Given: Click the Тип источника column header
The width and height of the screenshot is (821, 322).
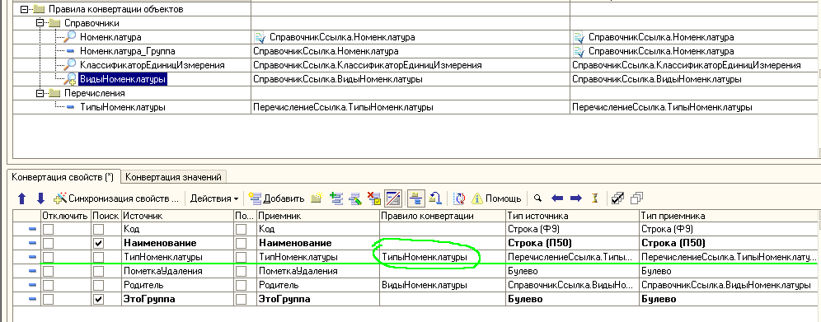Looking at the screenshot, I should [x=572, y=216].
